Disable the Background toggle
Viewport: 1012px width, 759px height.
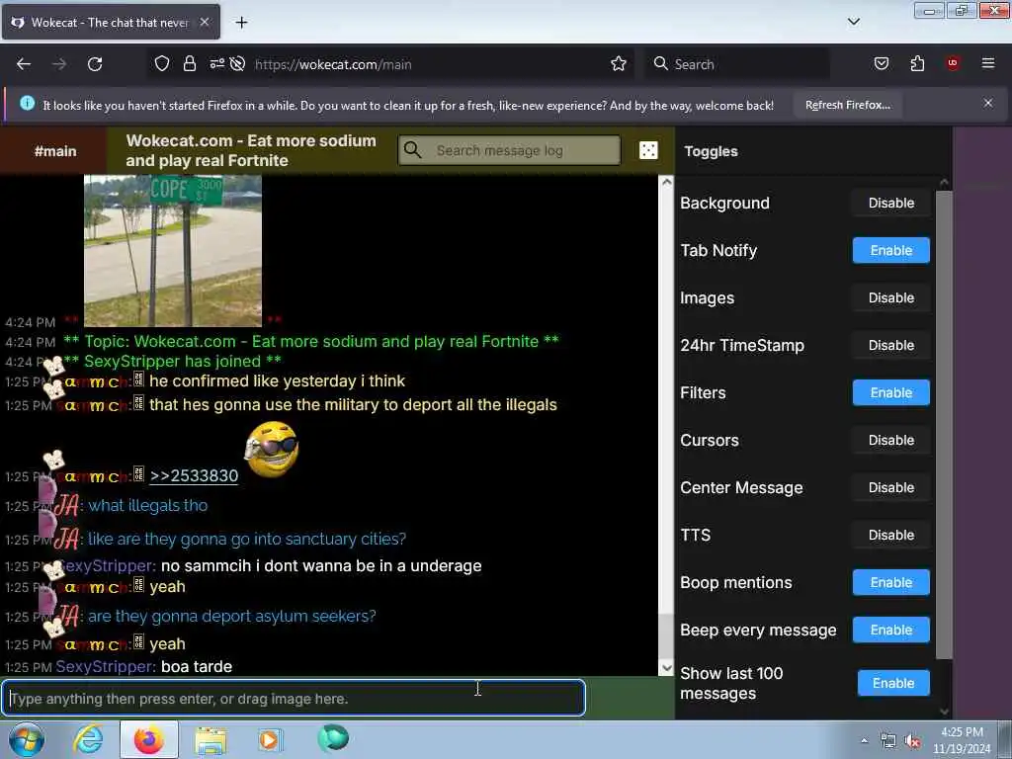890,203
